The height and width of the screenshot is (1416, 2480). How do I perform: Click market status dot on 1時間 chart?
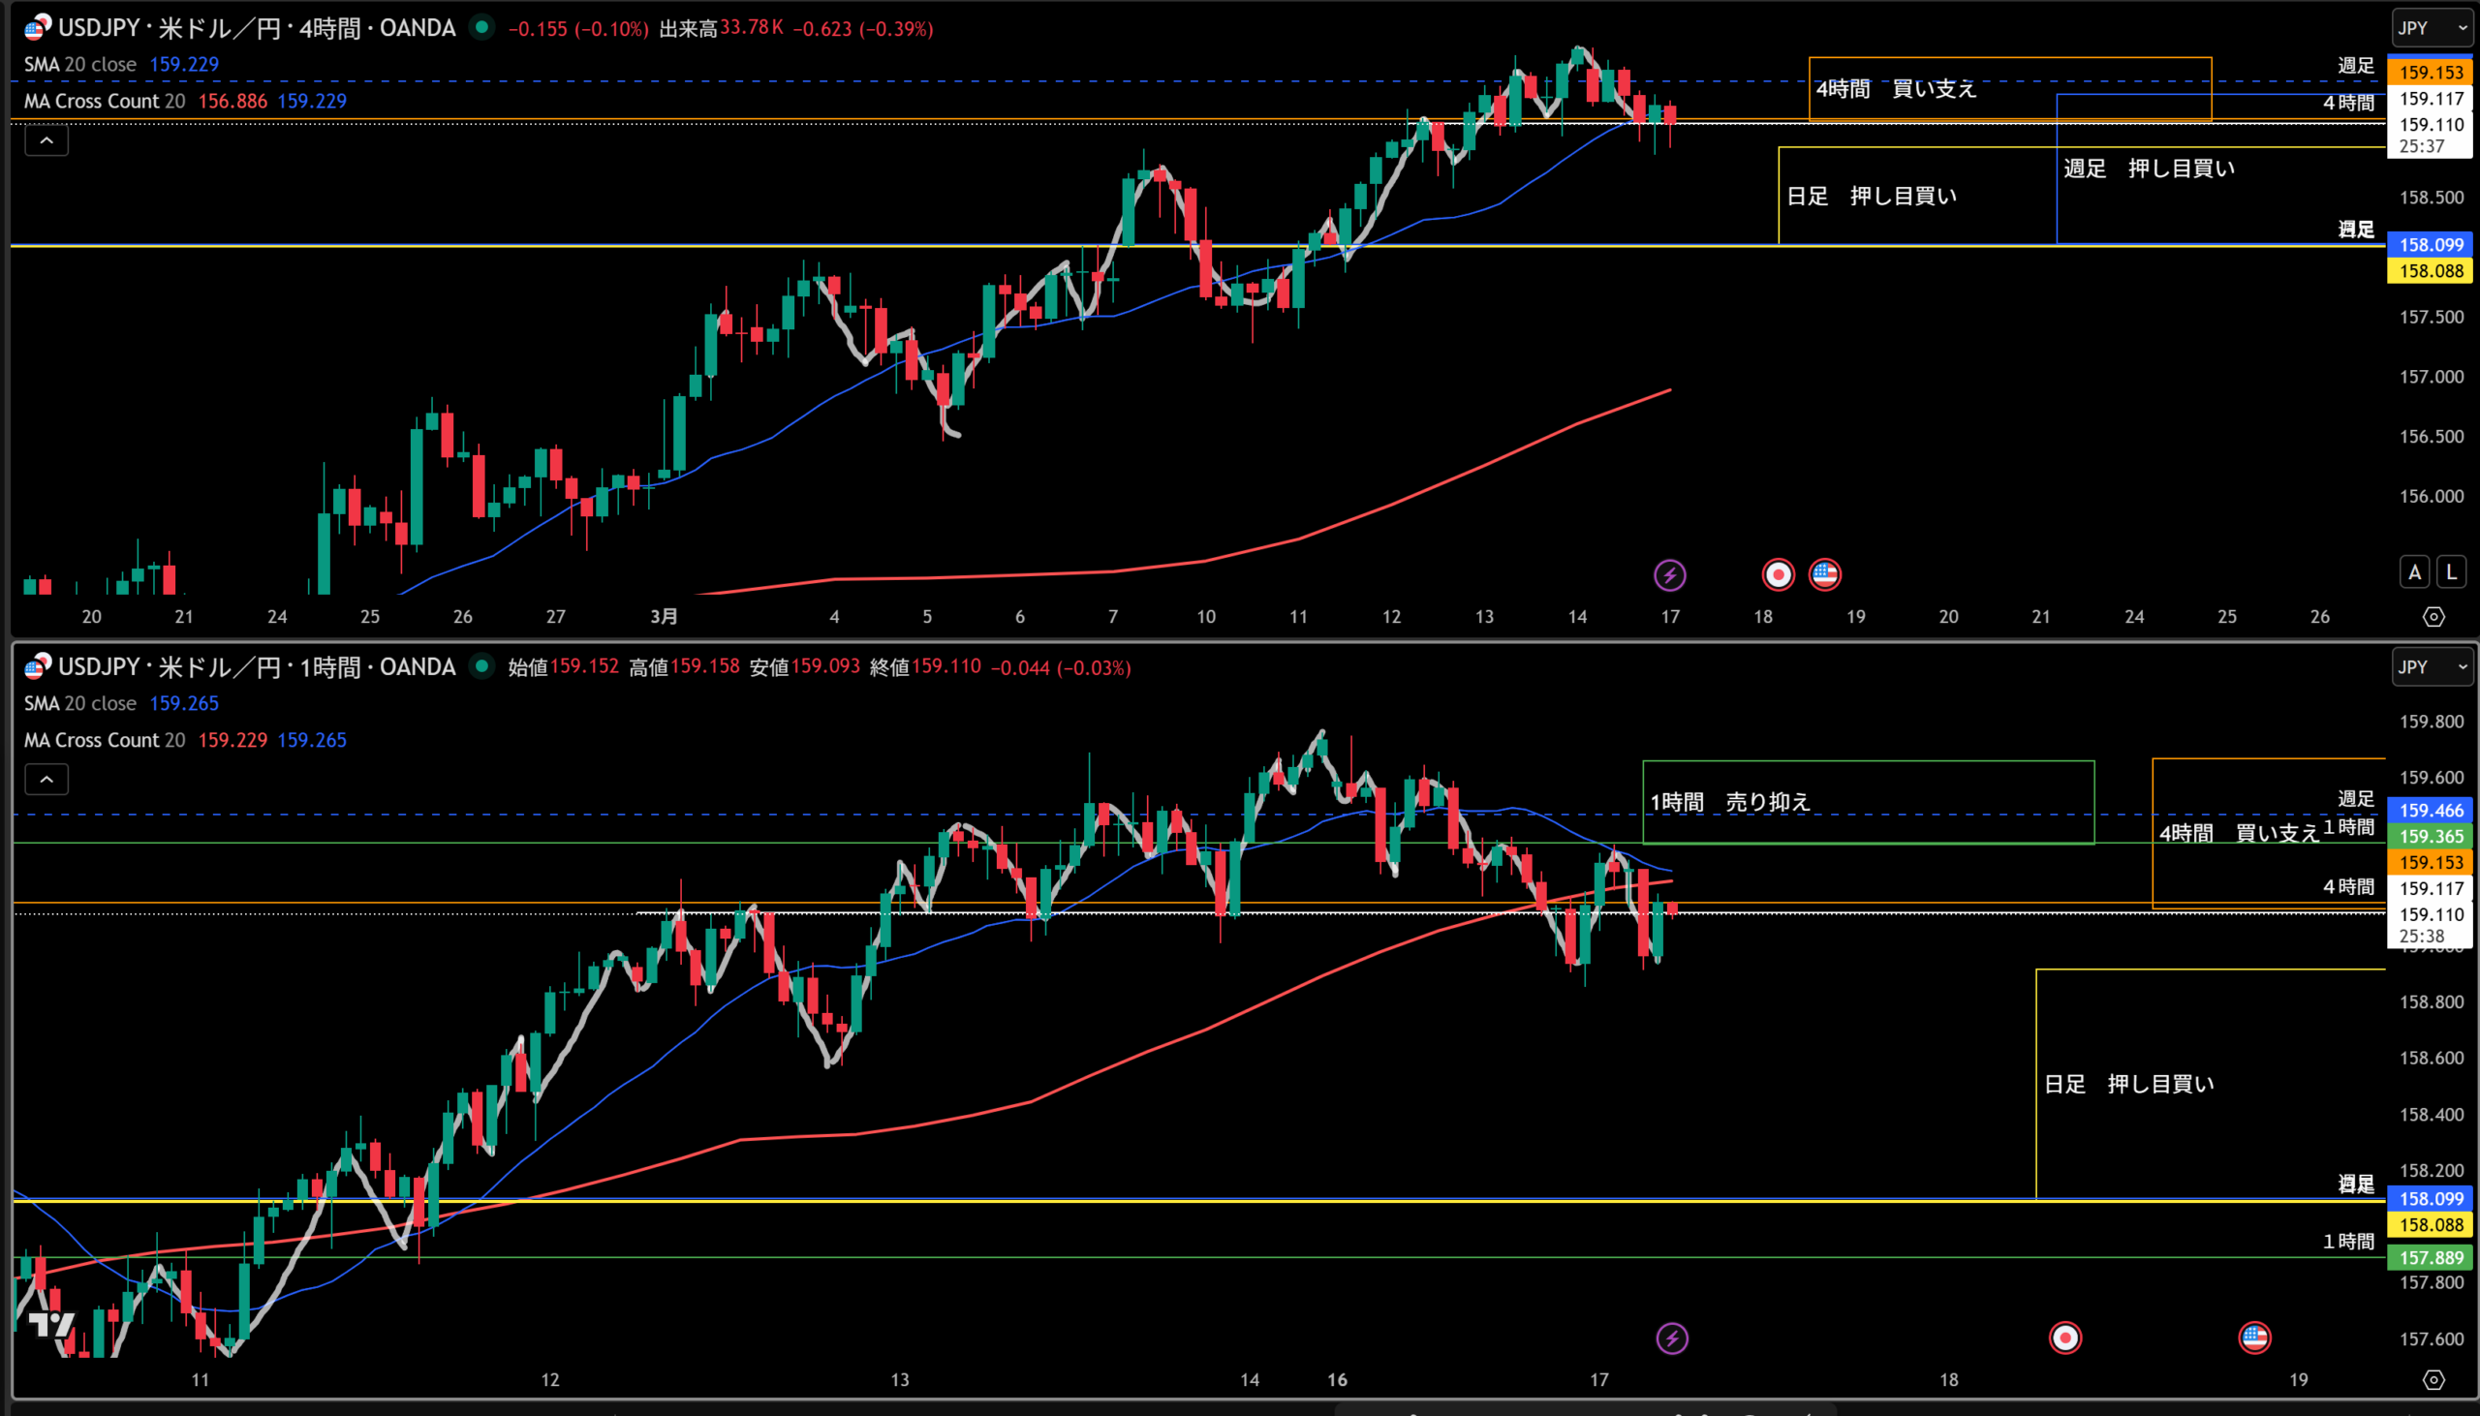coord(481,666)
